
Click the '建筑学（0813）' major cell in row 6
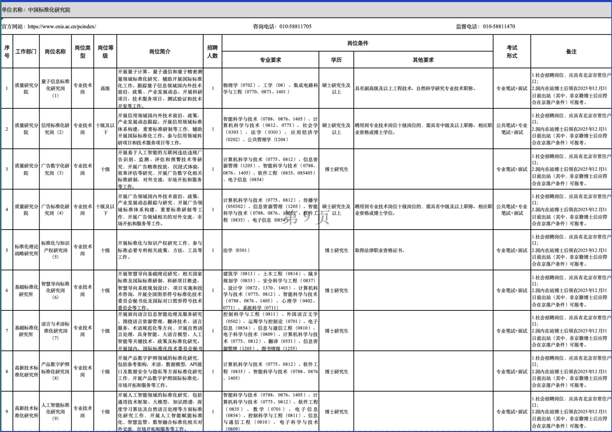click(271, 290)
